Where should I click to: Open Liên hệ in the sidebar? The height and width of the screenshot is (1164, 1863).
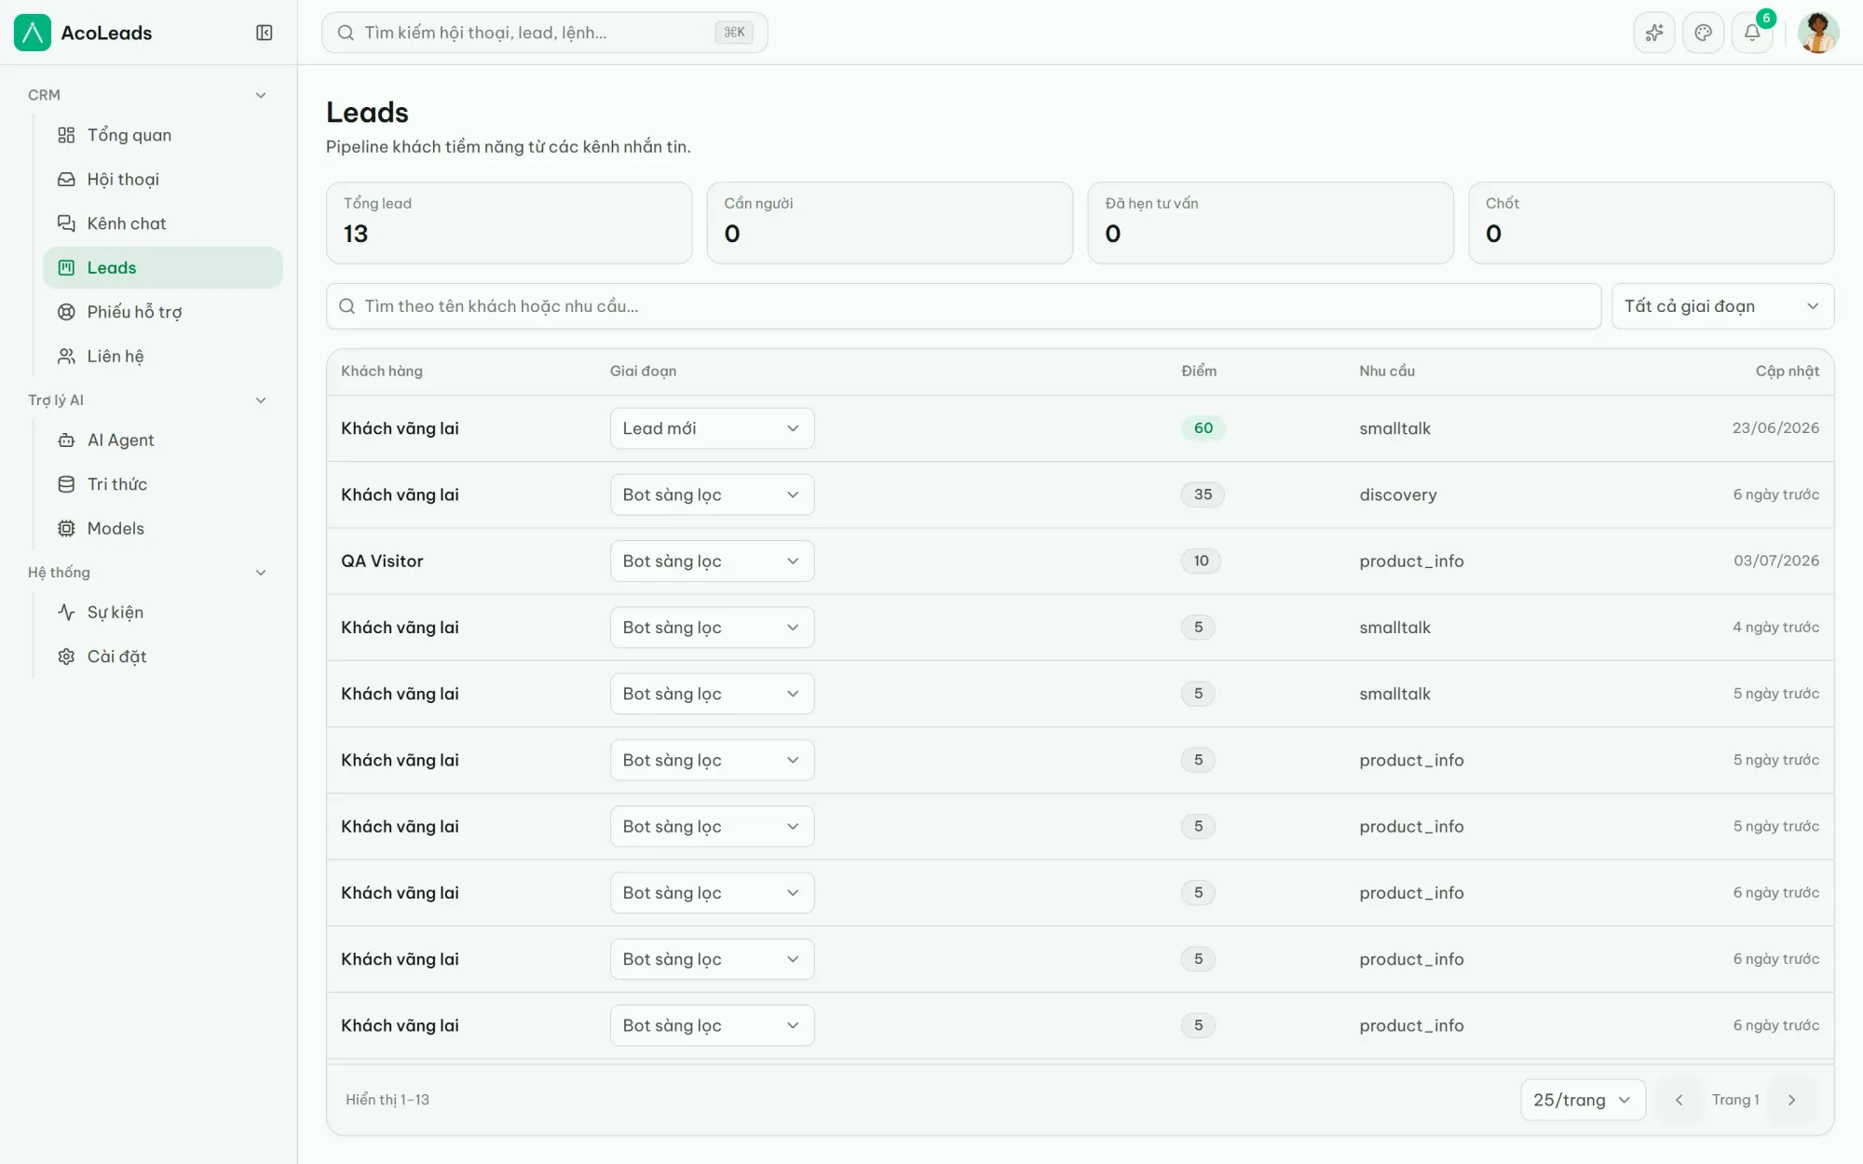pyautogui.click(x=163, y=356)
